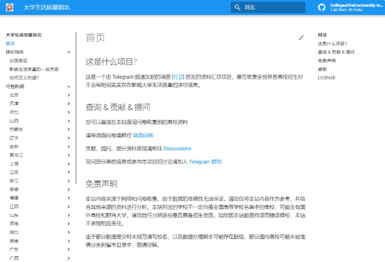Click the site logo avatar in header
385x262 pixels.
click(x=10, y=7)
